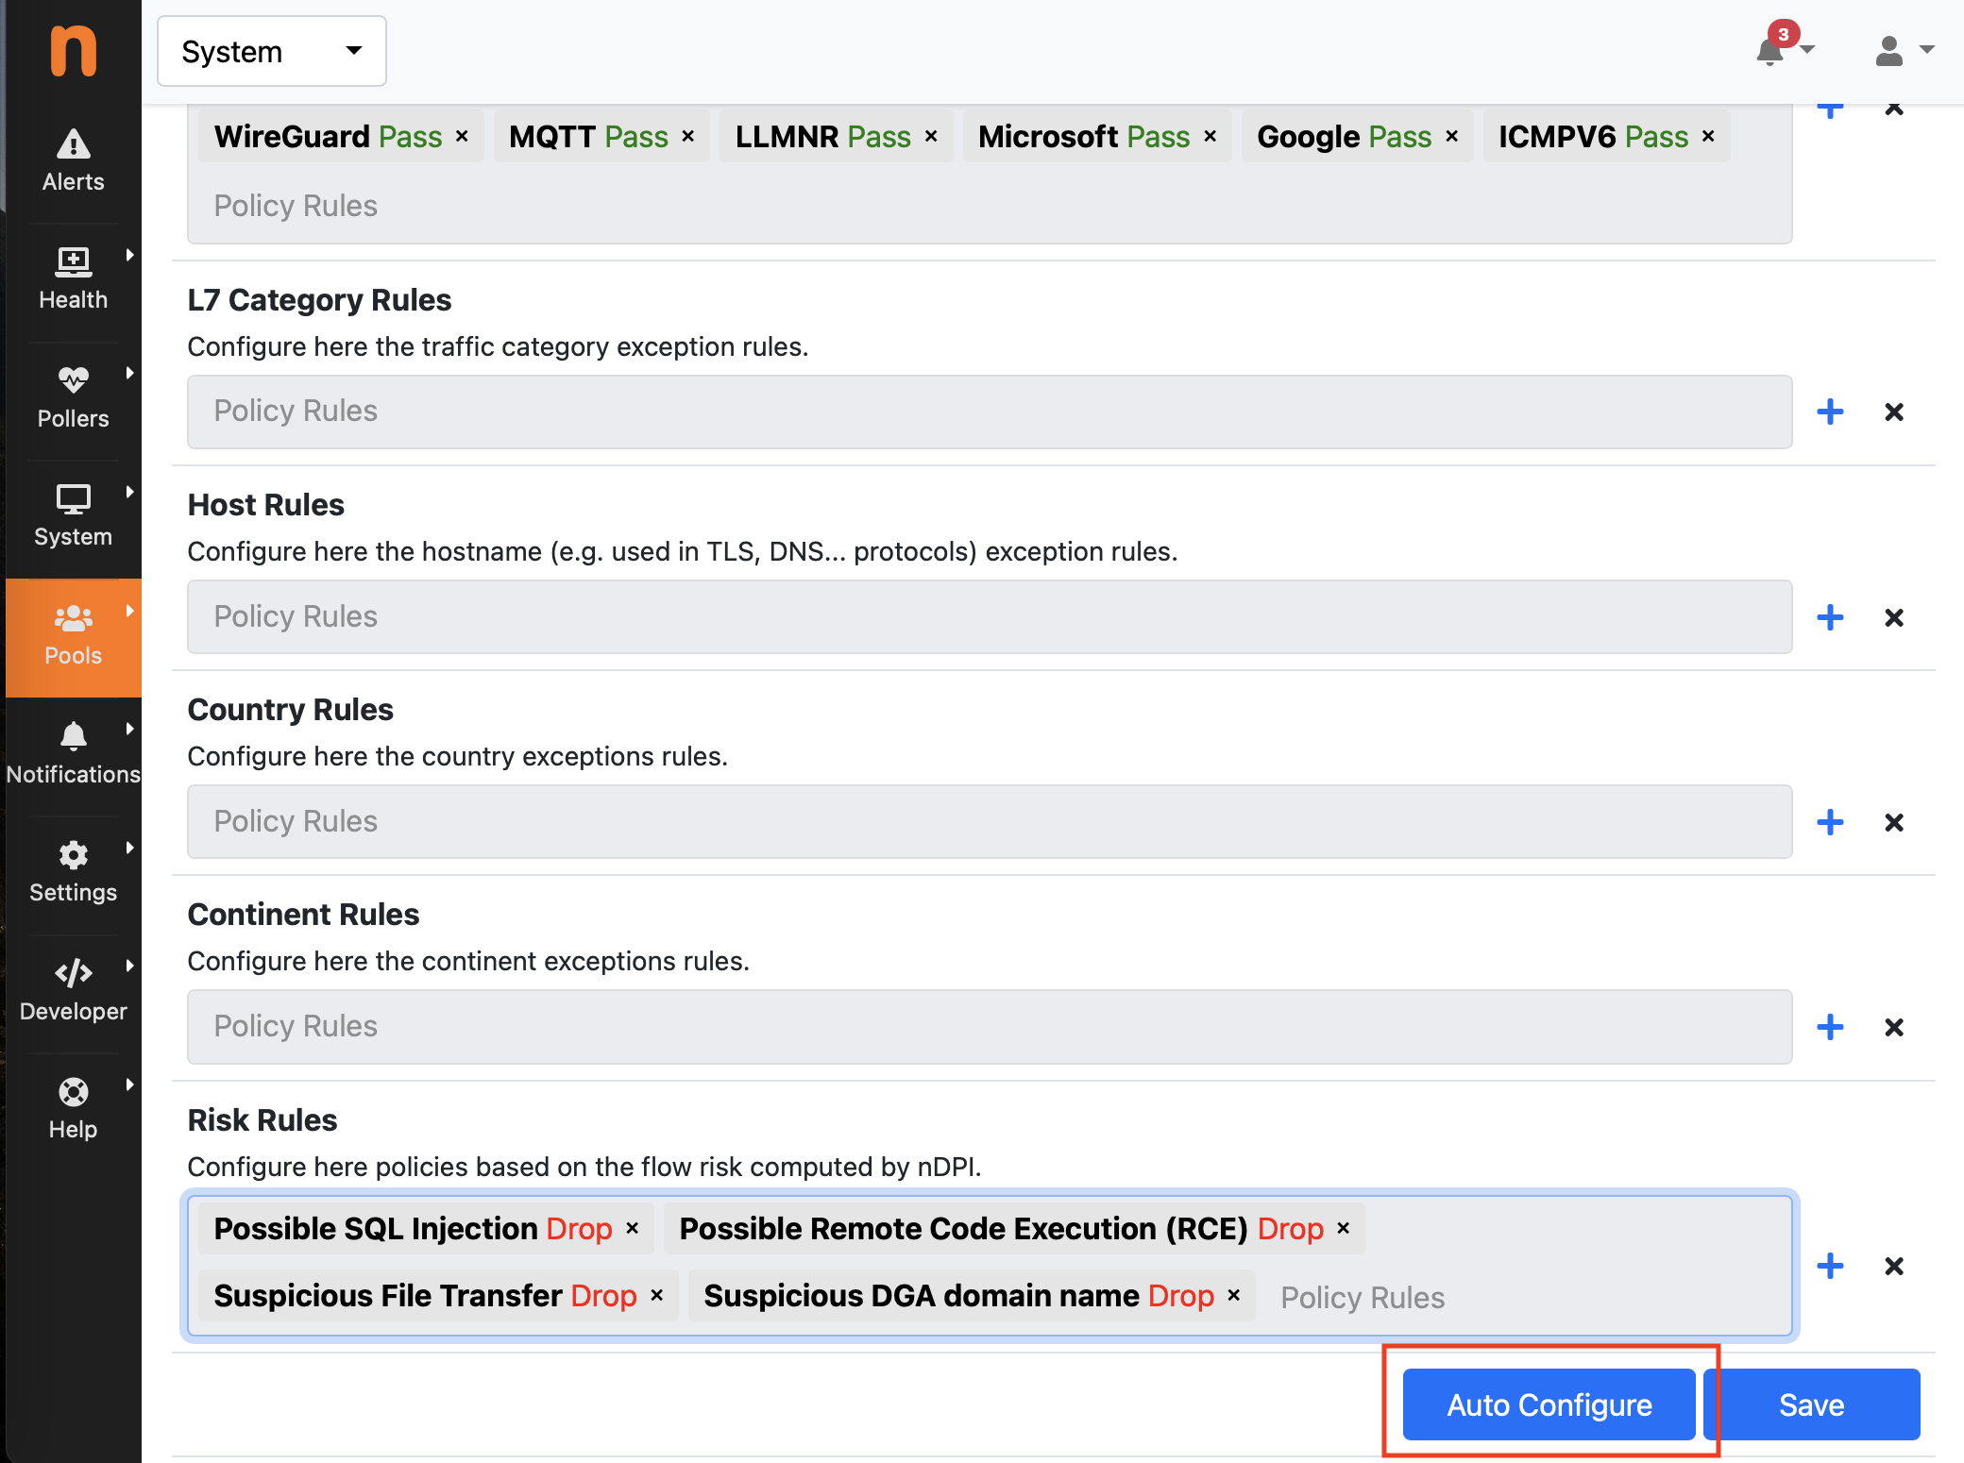Click the Risk Rules heading
The height and width of the screenshot is (1463, 1964).
(262, 1119)
